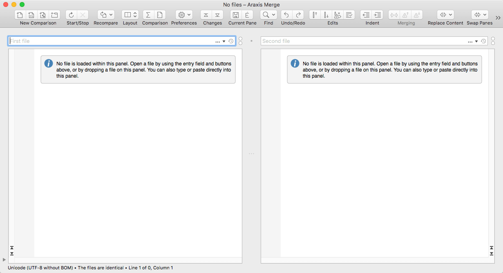Screen dimensions: 503x273
Task: Expand the bottom-left disclosure triangle
Action: (4, 260)
